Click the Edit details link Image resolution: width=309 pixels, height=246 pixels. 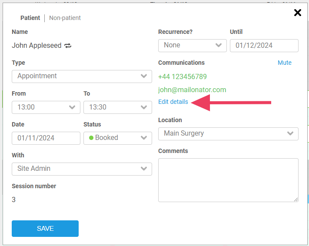click(x=173, y=102)
